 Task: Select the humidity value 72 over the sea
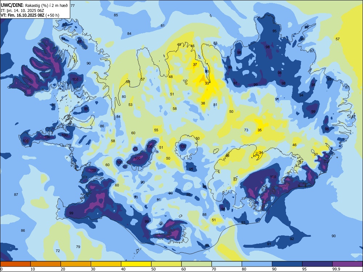[58, 251]
